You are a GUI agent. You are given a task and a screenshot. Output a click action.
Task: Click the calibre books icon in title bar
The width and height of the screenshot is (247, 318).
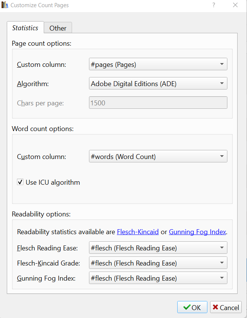click(x=5, y=5)
